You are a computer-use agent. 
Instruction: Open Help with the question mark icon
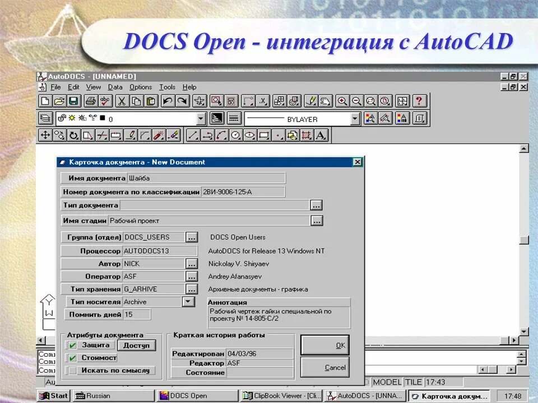coord(419,101)
